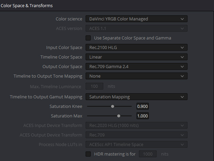Click the HDR mastering is for text
This screenshot has height=161, width=214.
[x=115, y=154]
